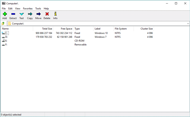Open the Favorites menu
This screenshot has width=190, height=117.
click(x=28, y=8)
